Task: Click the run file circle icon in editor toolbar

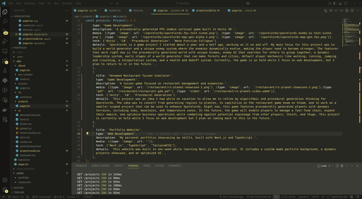Action: [347, 10]
